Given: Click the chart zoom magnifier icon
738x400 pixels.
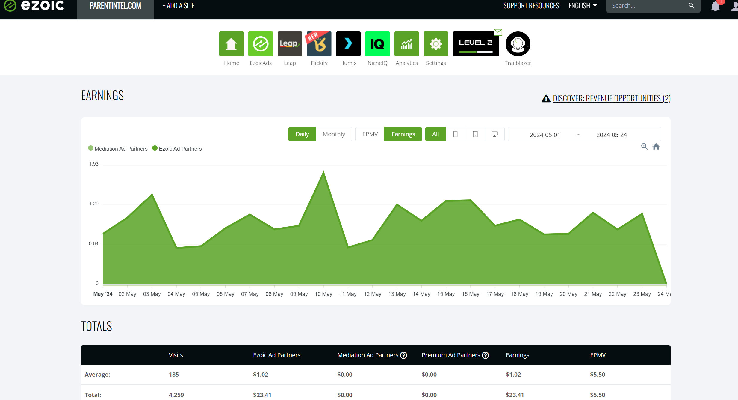Looking at the screenshot, I should coord(644,146).
